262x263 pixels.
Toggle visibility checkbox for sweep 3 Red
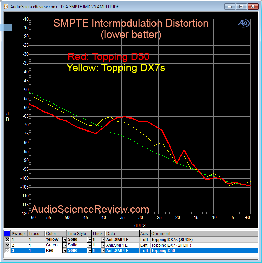pos(7,251)
